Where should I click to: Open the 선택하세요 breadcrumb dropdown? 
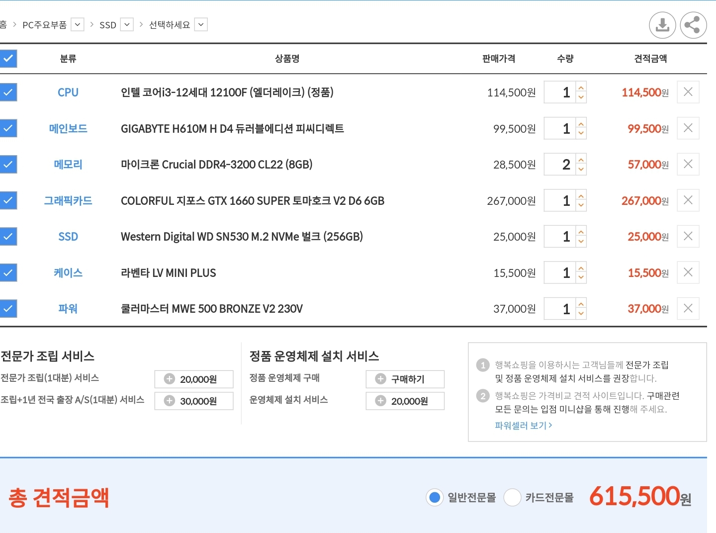pyautogui.click(x=201, y=24)
